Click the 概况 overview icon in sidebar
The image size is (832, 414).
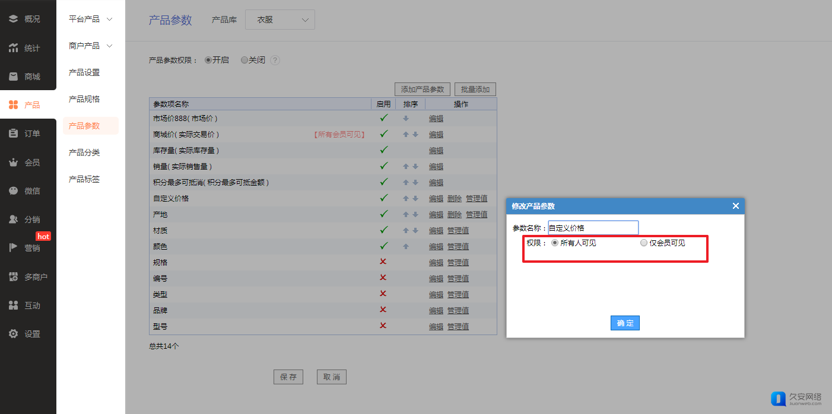click(x=13, y=19)
